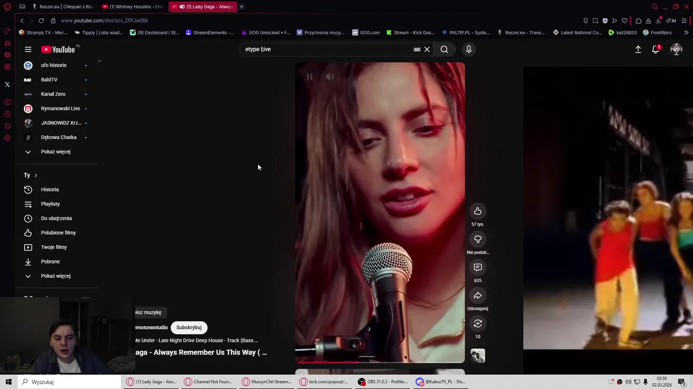This screenshot has width=693, height=389.
Task: Open the StreamElements bookmark
Action: tap(210, 32)
